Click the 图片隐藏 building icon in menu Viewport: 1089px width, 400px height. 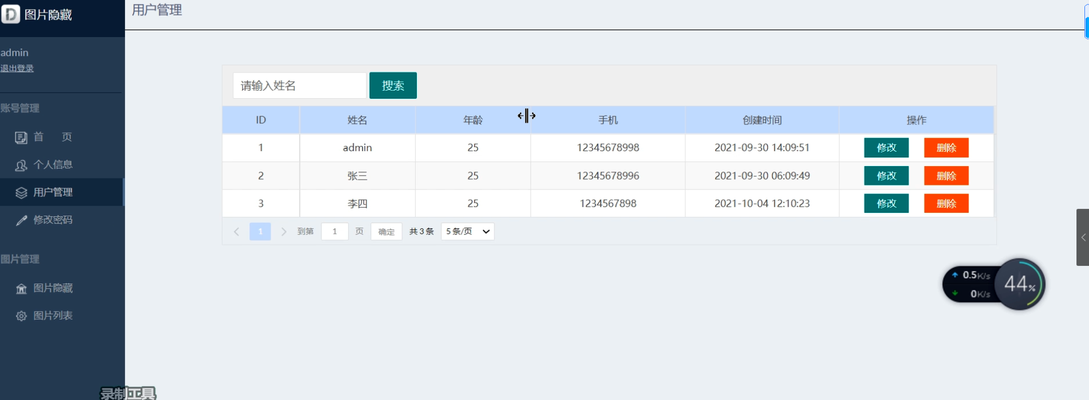(x=21, y=289)
